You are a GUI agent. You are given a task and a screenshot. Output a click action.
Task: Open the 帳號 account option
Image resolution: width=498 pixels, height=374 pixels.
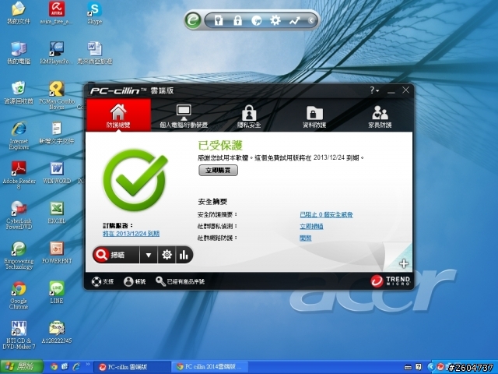tap(135, 281)
